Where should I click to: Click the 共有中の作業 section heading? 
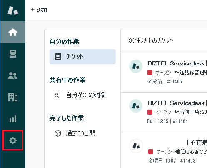tap(67, 80)
